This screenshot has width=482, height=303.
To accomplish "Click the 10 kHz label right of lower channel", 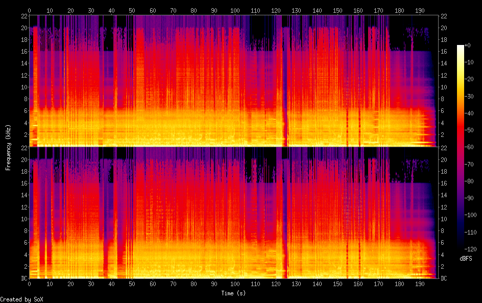I will [444, 219].
